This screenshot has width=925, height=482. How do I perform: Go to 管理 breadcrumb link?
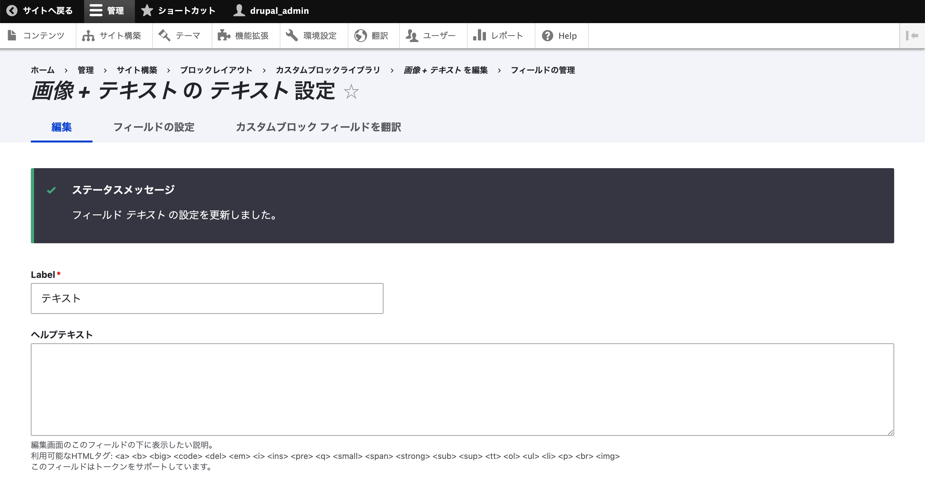point(85,70)
